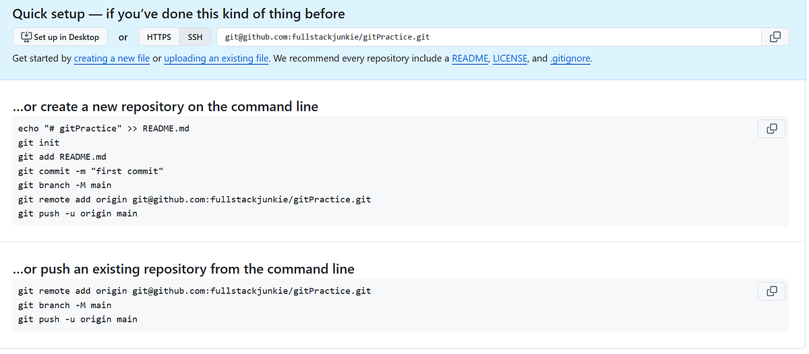809x354 pixels.
Task: Open the creating a new file link
Action: (112, 59)
